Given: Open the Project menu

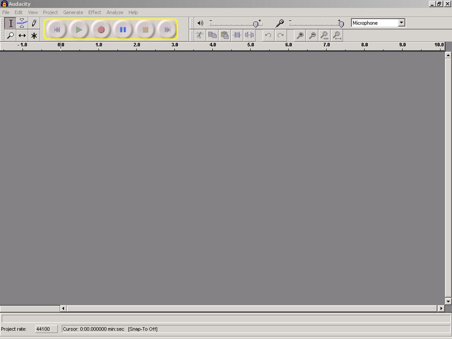Looking at the screenshot, I should tap(50, 12).
